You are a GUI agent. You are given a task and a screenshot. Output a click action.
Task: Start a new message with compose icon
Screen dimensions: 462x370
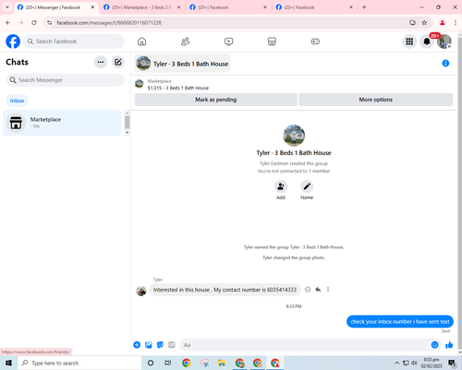click(118, 62)
